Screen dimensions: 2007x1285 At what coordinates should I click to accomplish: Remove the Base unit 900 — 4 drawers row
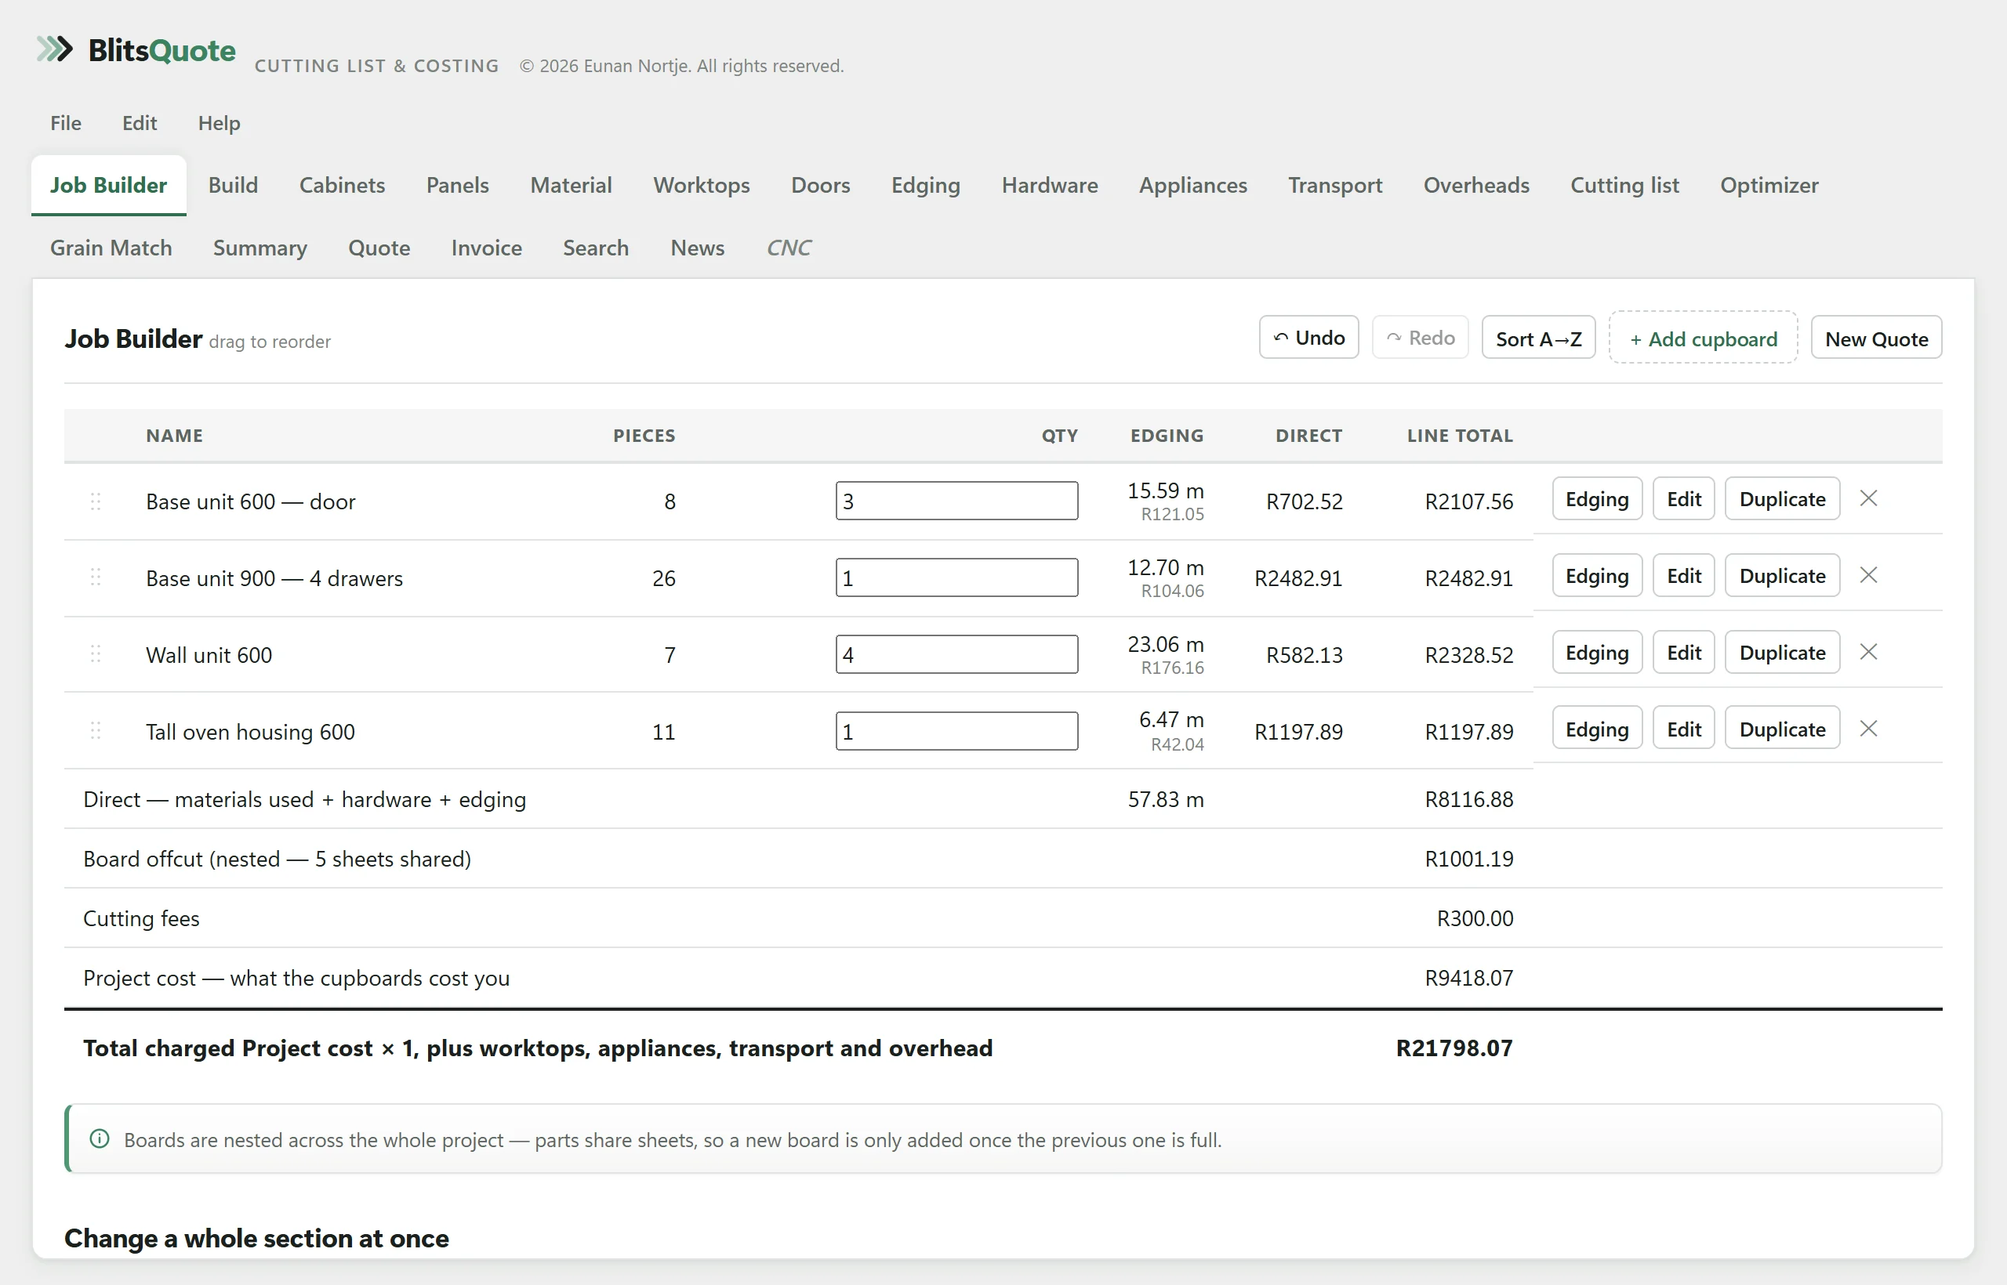click(x=1868, y=575)
